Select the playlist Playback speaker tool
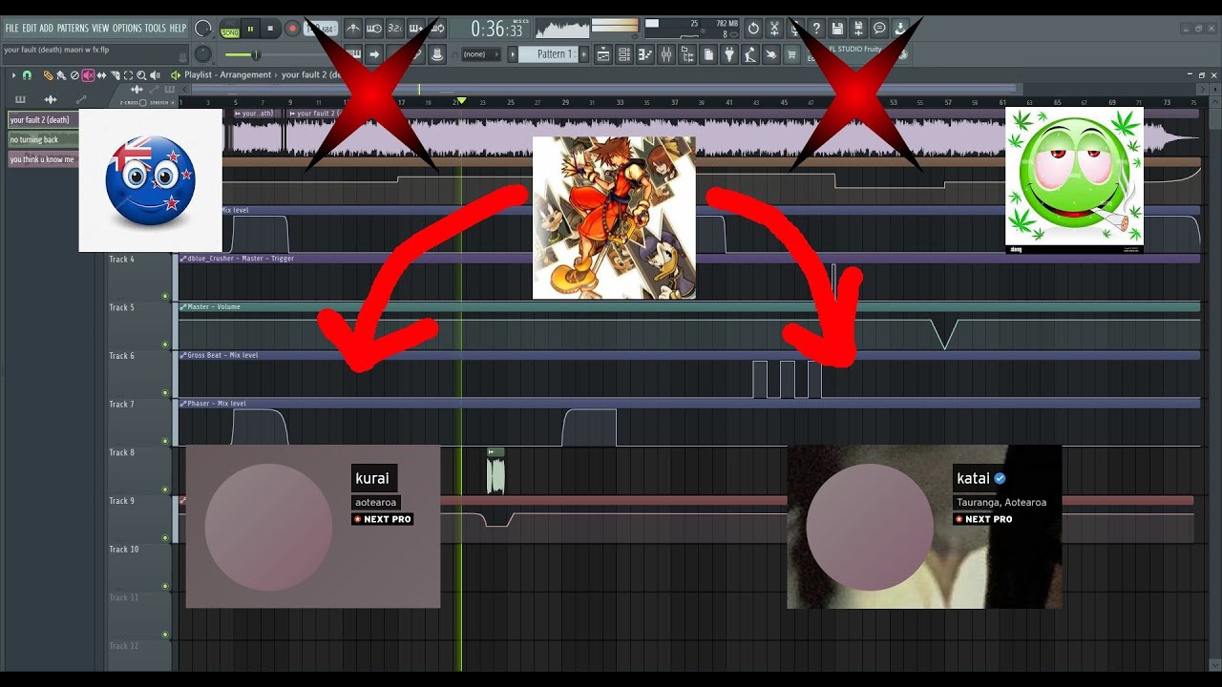The height and width of the screenshot is (687, 1222). click(x=155, y=75)
